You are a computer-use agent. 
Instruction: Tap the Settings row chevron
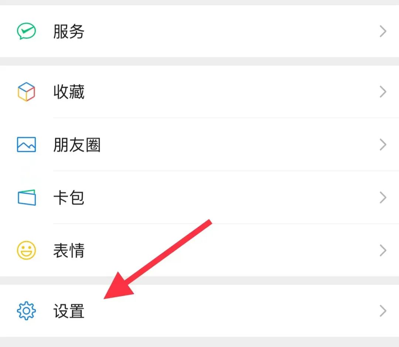pyautogui.click(x=382, y=311)
